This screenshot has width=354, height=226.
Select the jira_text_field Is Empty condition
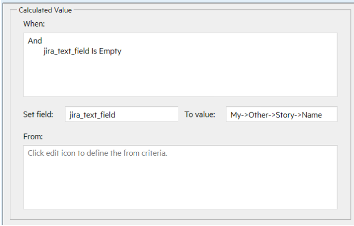(82, 51)
